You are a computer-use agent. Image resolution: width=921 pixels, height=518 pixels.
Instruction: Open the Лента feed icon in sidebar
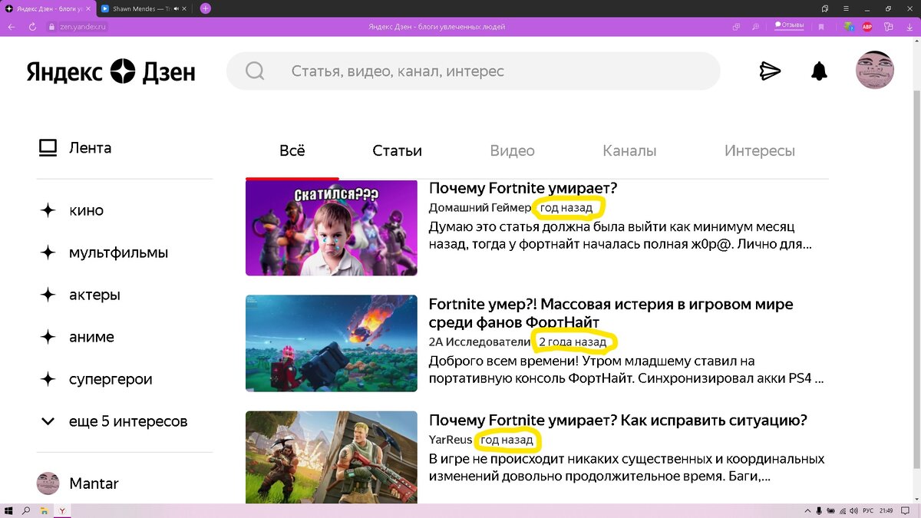coord(48,147)
